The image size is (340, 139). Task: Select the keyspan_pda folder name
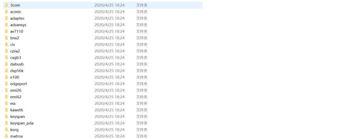(x=22, y=123)
